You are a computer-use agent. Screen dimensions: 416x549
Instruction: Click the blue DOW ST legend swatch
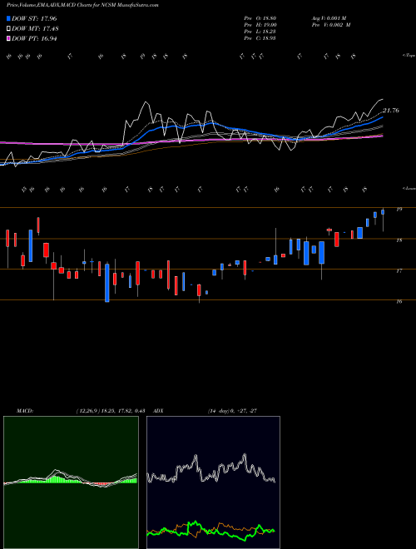point(9,18)
